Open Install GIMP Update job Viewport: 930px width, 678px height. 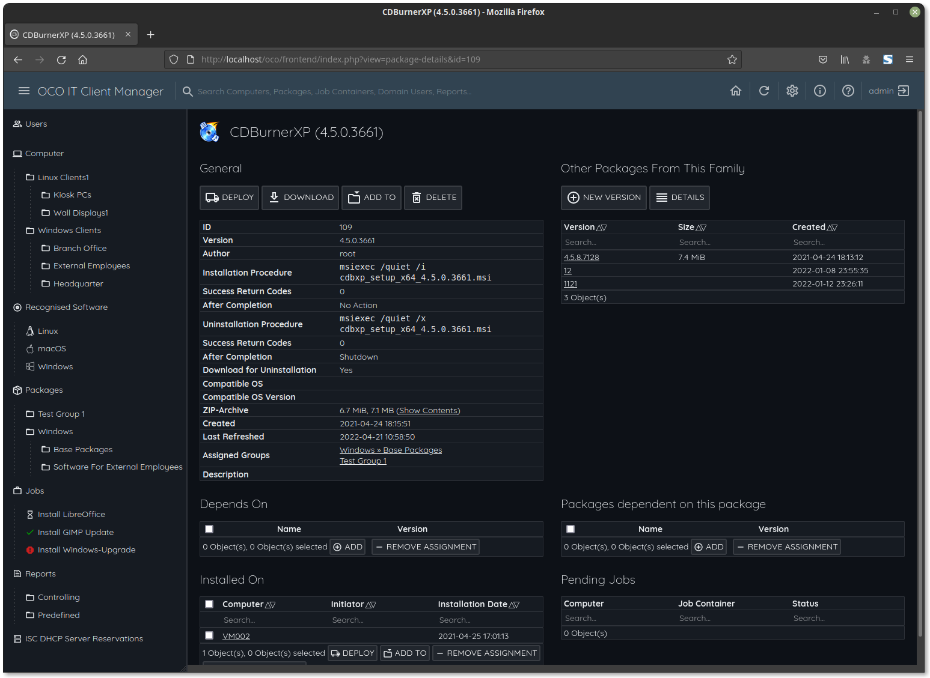click(x=76, y=532)
